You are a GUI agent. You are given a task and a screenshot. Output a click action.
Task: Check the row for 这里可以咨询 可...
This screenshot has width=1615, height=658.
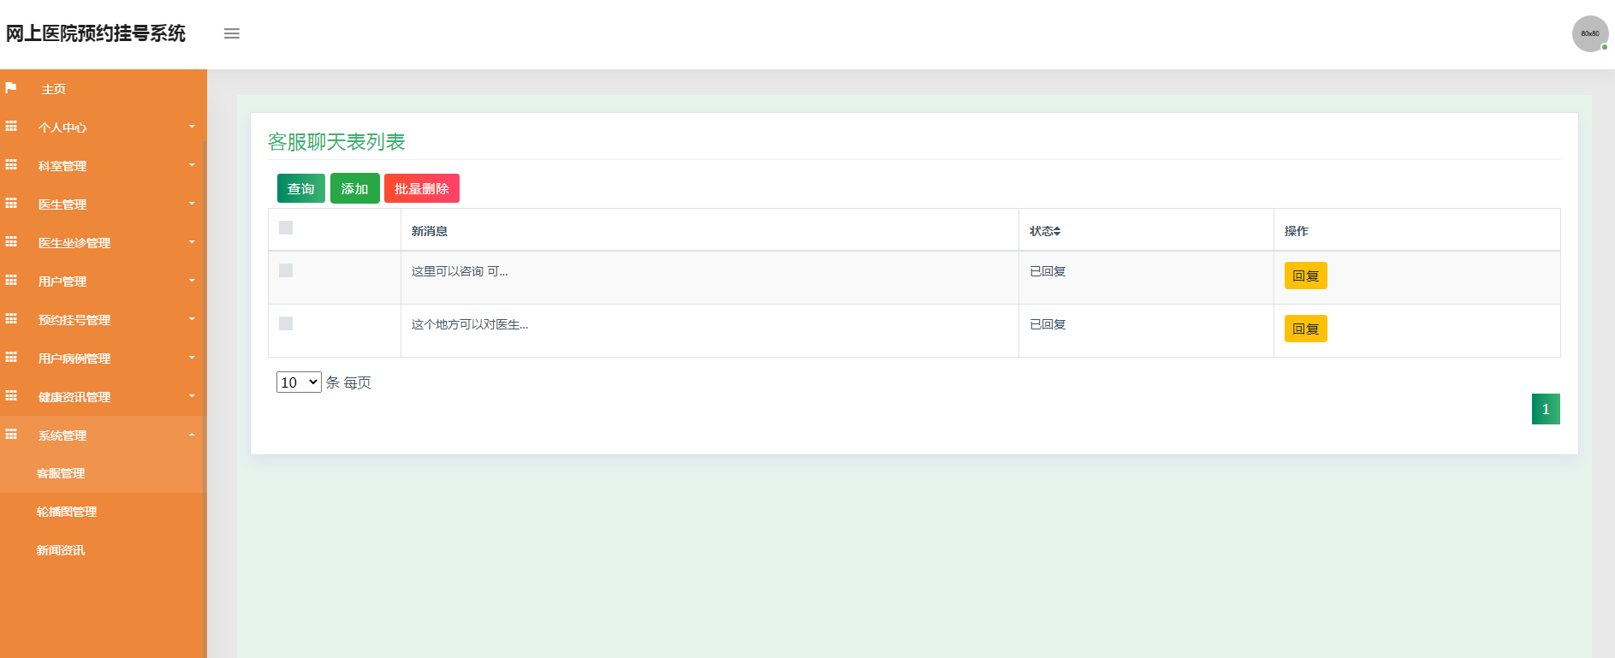pos(286,270)
